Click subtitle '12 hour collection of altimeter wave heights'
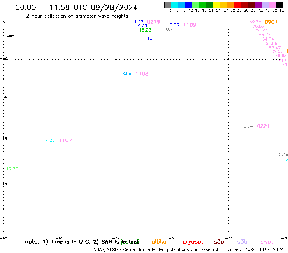The image size is (288, 253). pyautogui.click(x=76, y=16)
